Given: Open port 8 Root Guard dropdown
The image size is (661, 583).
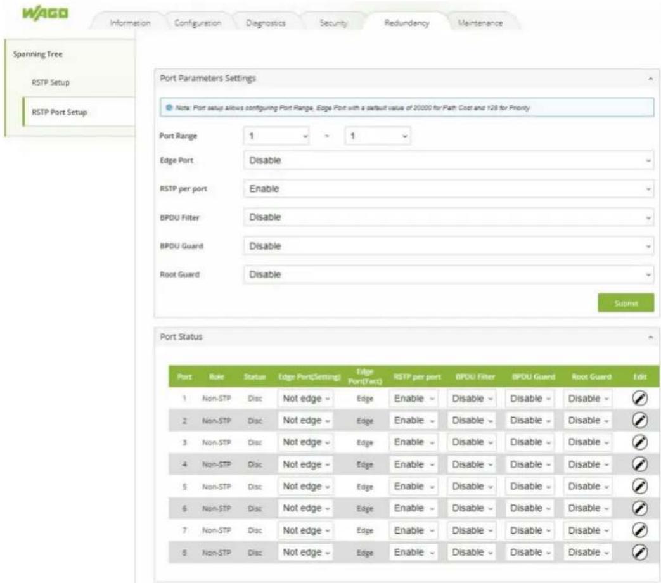Looking at the screenshot, I should pyautogui.click(x=587, y=552).
